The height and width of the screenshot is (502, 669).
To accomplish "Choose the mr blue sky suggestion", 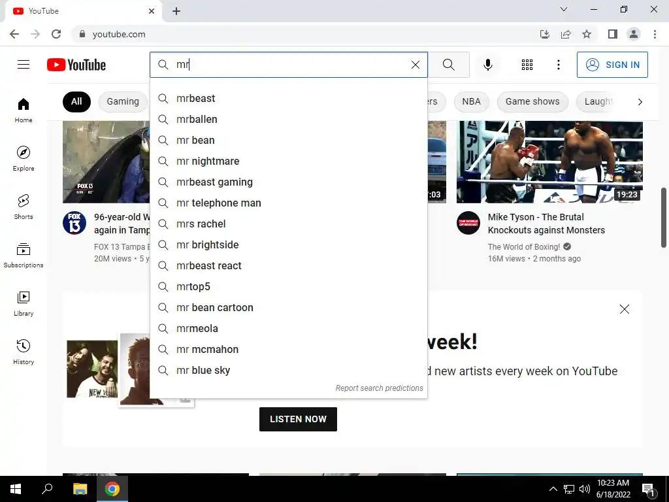I will (x=288, y=370).
